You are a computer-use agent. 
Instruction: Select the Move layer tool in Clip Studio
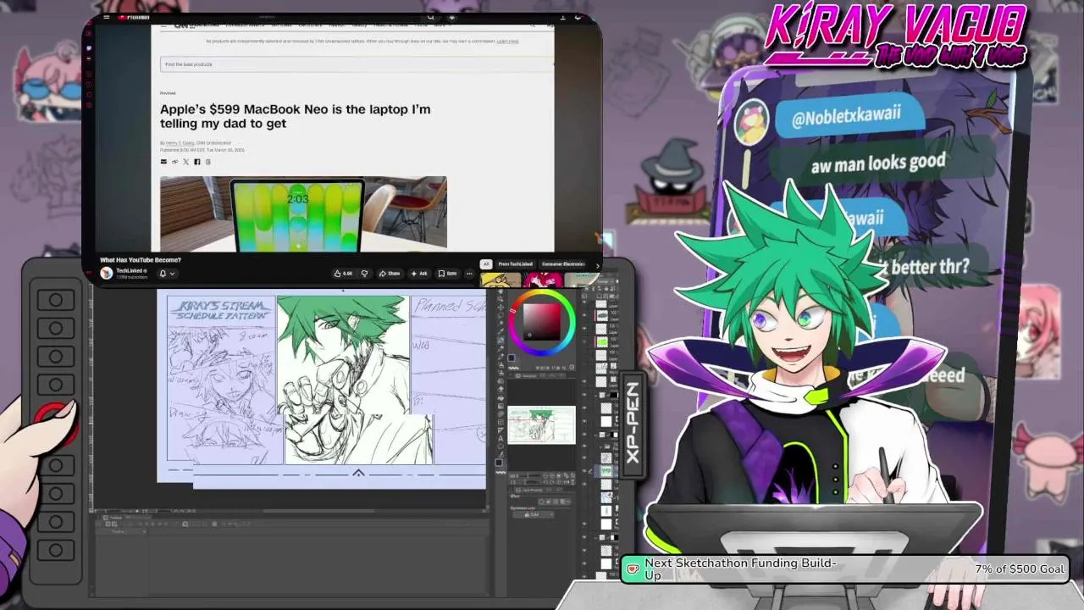[500, 308]
